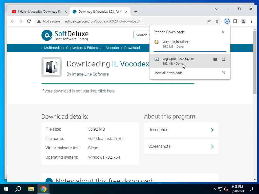Open the IL Vocodex breadcrumb link
The height and width of the screenshot is (194, 259).
[111, 48]
